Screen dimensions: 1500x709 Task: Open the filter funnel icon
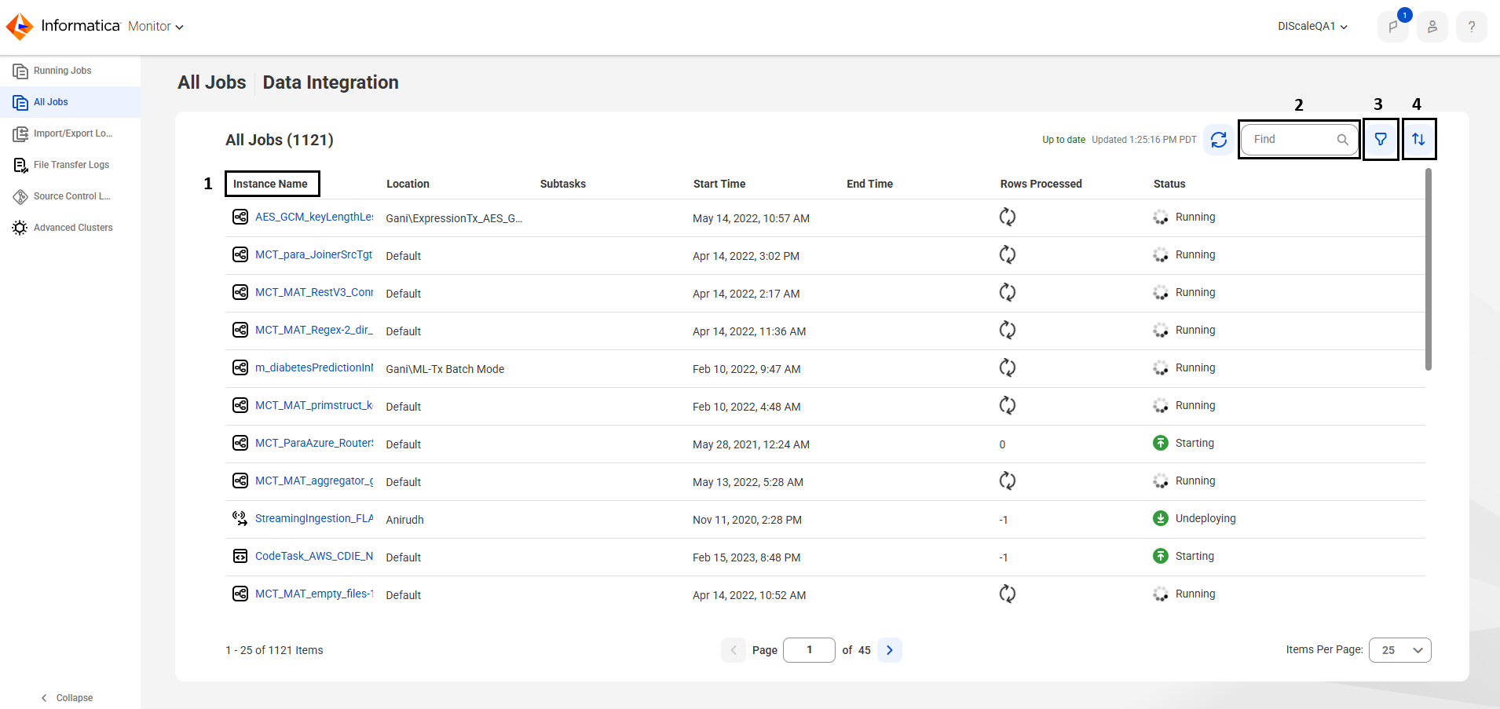1381,139
